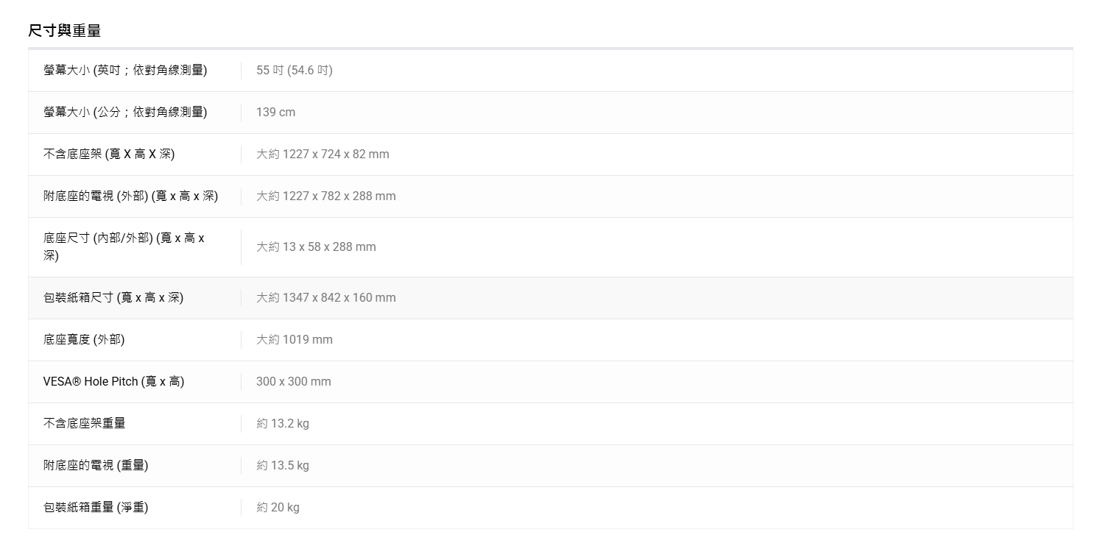Select the 139 cm value

coord(275,112)
